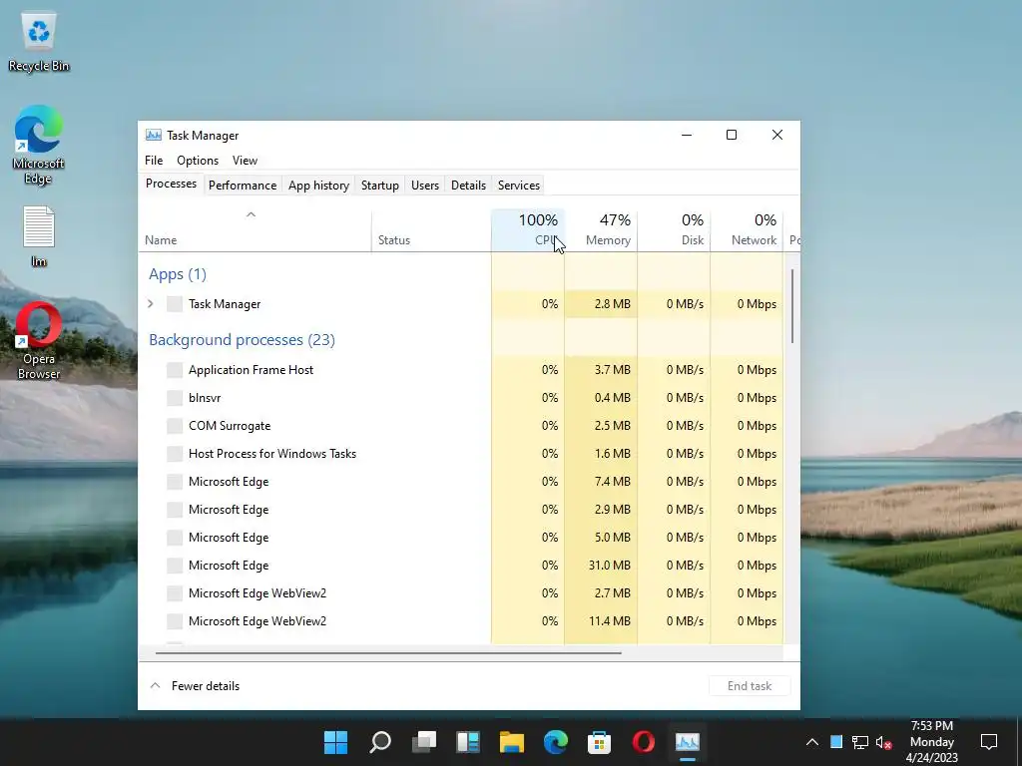Click the icon beside Task Manager app row
The image size is (1022, 766).
tap(175, 304)
